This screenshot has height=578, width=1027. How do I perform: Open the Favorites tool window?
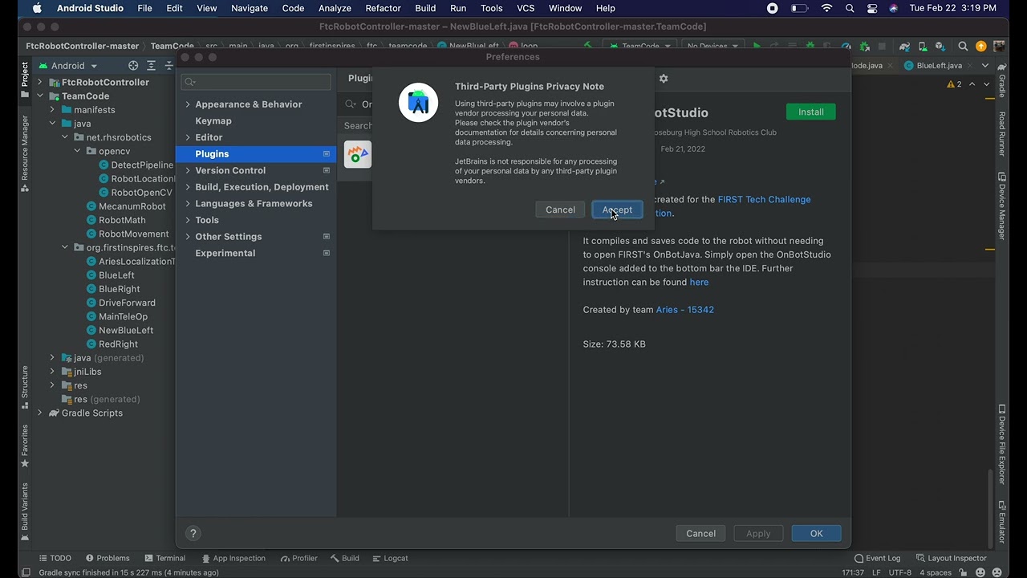pyautogui.click(x=25, y=446)
